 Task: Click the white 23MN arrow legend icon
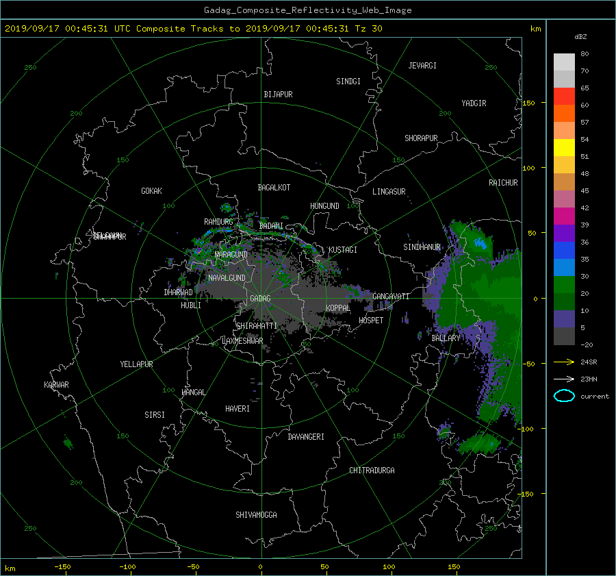pos(564,379)
